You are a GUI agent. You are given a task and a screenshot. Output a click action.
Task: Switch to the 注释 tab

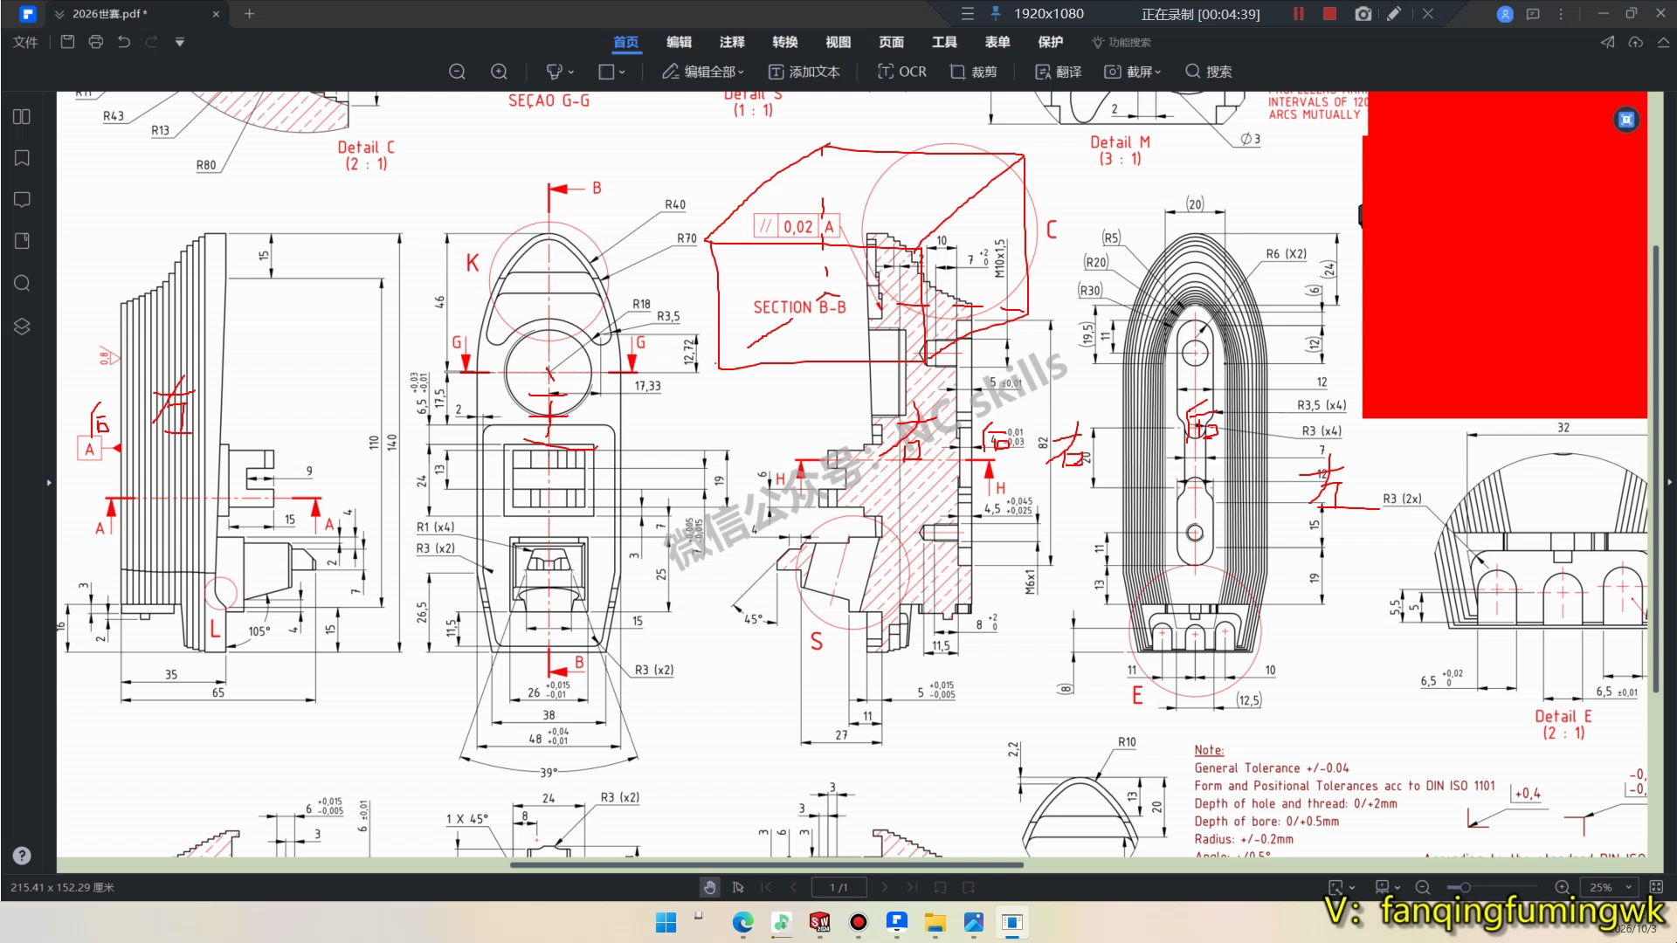[x=732, y=42]
